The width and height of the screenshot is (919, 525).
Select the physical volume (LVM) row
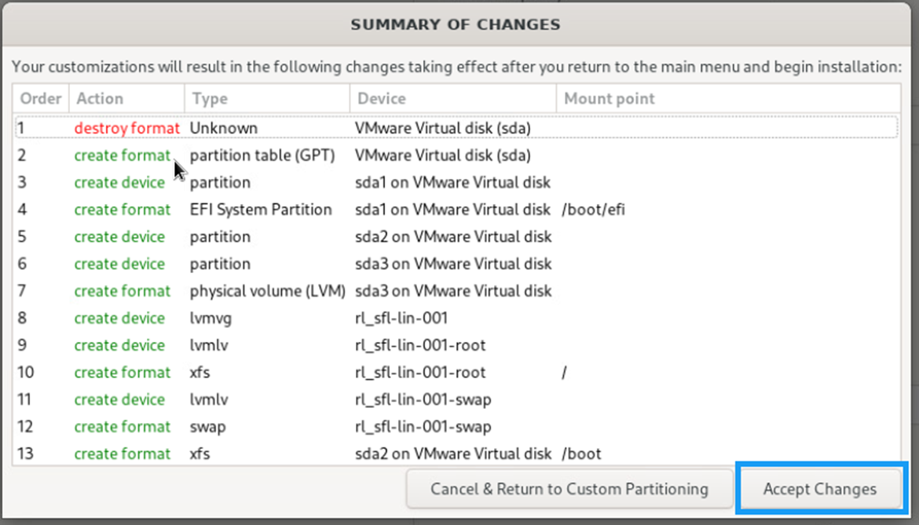pos(456,291)
